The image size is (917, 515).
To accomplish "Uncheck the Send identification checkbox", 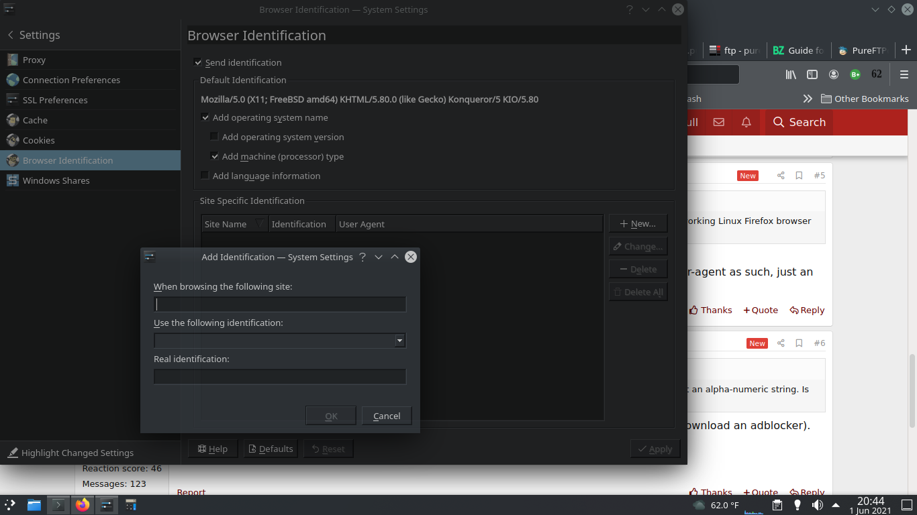I will (x=198, y=62).
